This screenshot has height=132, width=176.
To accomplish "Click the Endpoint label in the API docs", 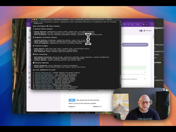I will pyautogui.click(x=71, y=106).
